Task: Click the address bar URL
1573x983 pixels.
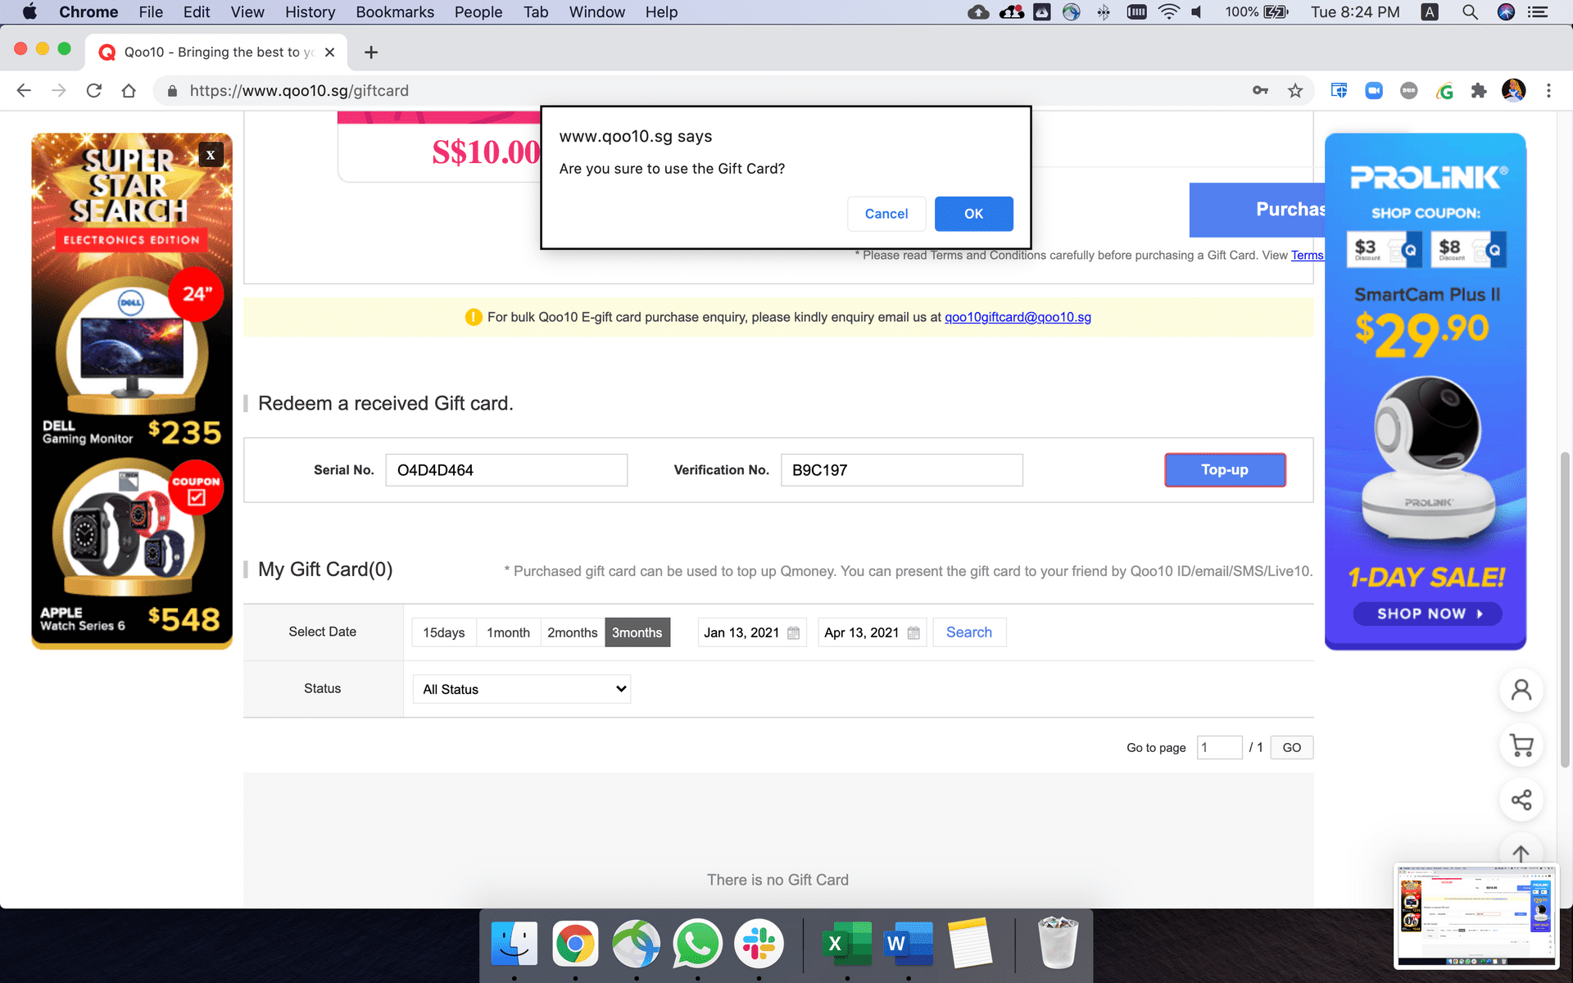Action: pyautogui.click(x=299, y=91)
